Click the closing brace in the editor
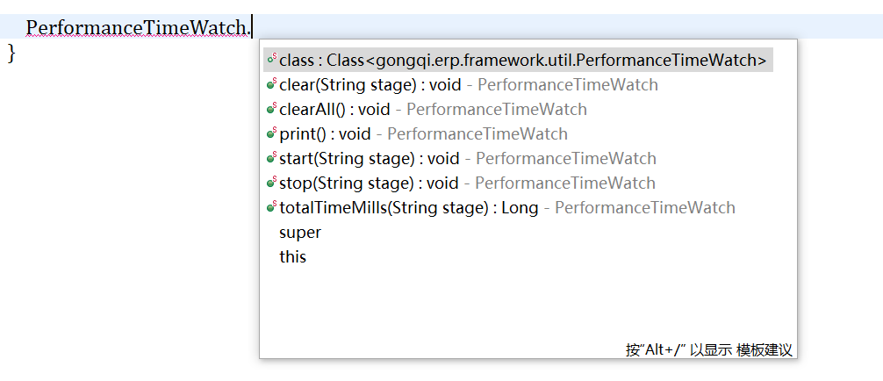The image size is (883, 381). 11,53
